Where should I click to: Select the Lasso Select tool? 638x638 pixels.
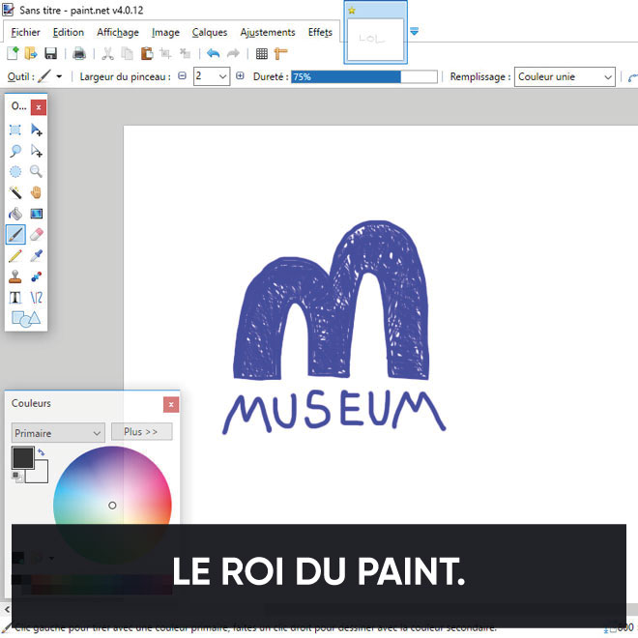[x=15, y=151]
